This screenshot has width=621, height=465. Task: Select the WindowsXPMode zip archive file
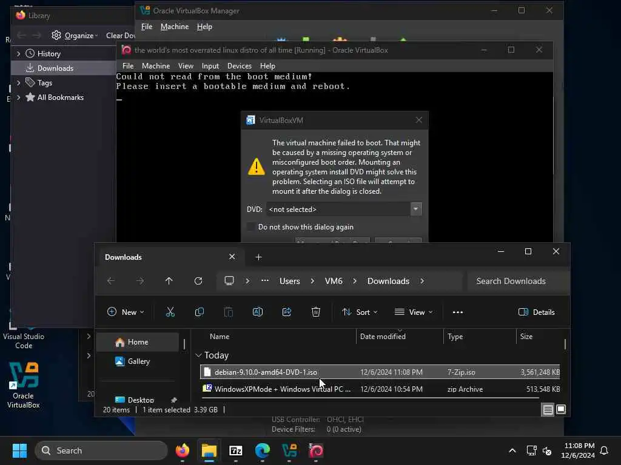coord(380,389)
